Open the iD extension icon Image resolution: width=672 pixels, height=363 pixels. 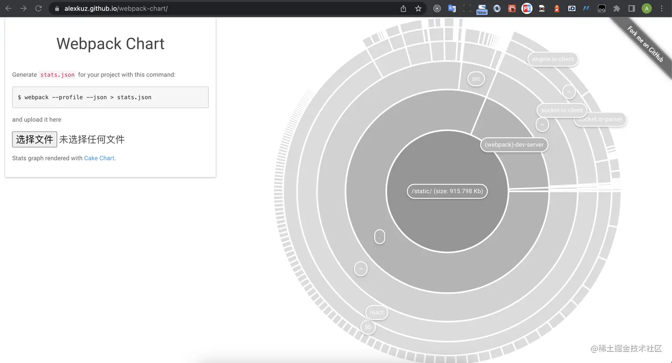tap(572, 8)
